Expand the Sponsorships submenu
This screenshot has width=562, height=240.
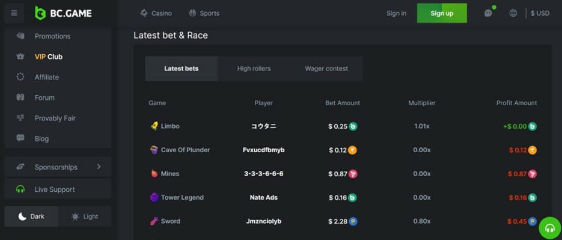(x=58, y=167)
